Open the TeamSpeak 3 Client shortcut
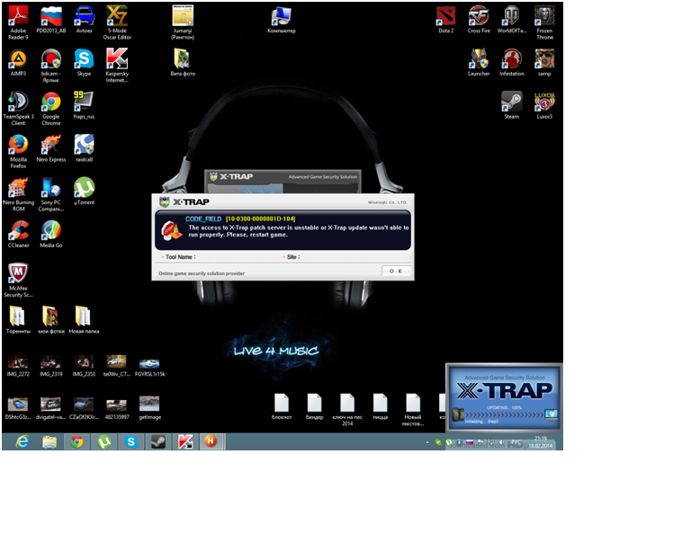691x552 pixels. click(18, 102)
